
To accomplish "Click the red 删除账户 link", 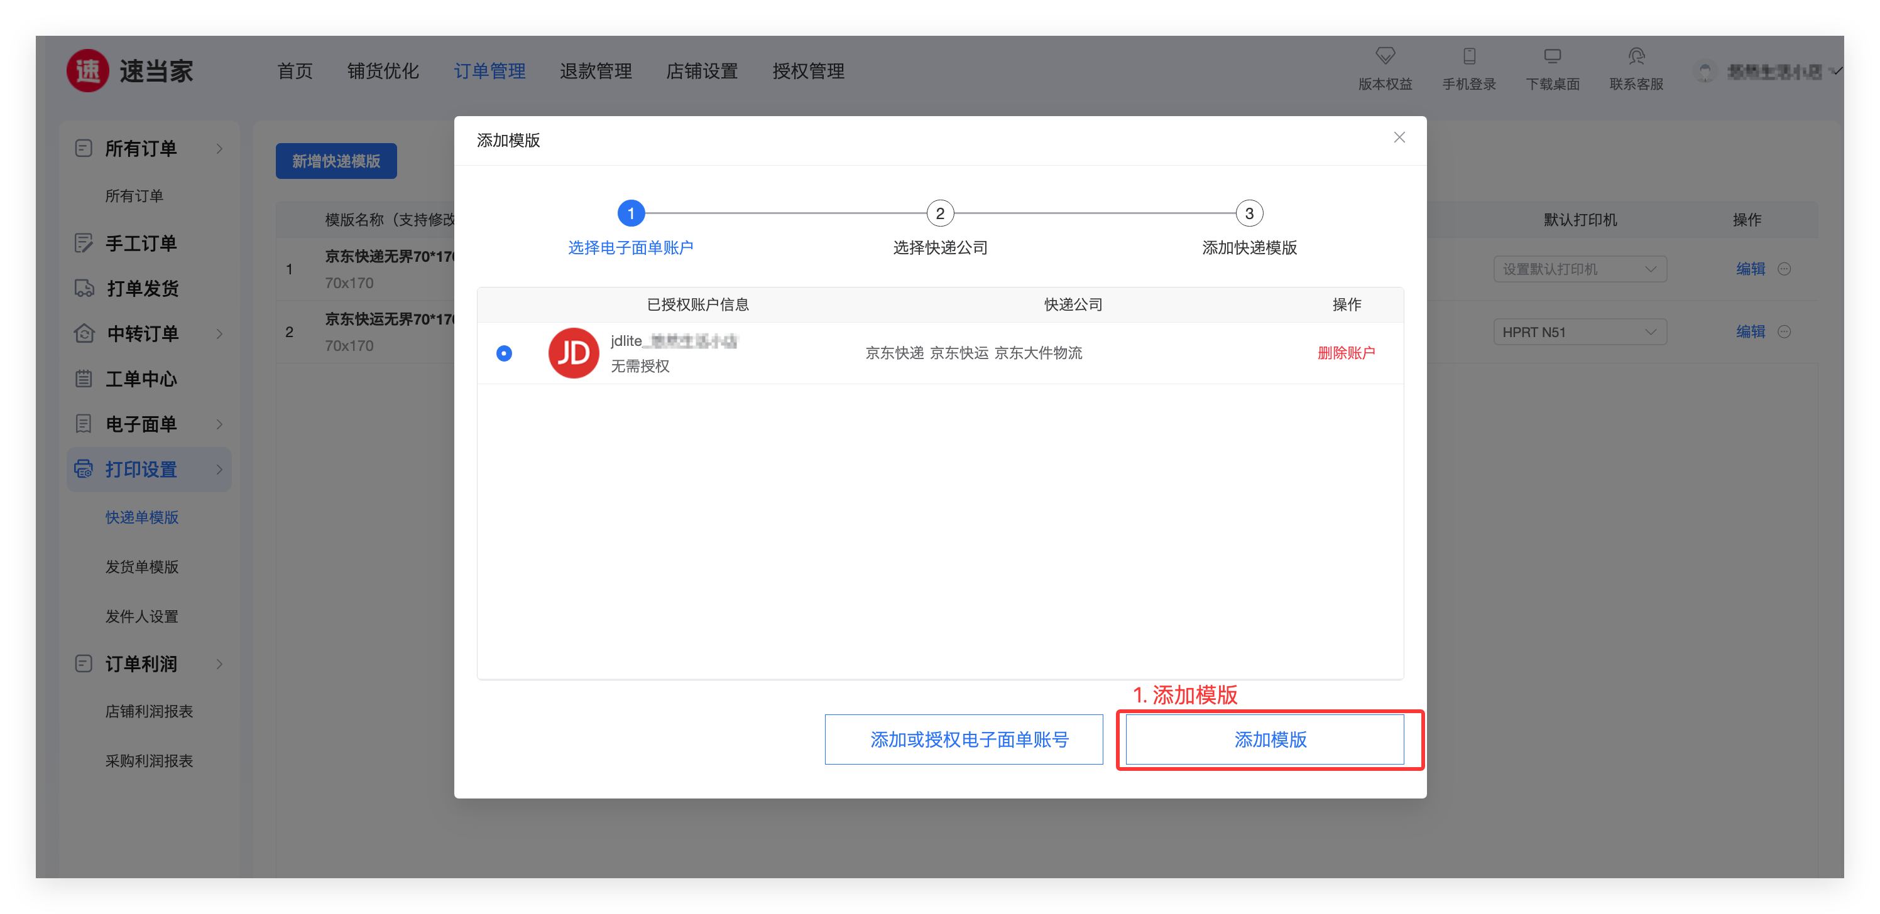I will [1346, 353].
